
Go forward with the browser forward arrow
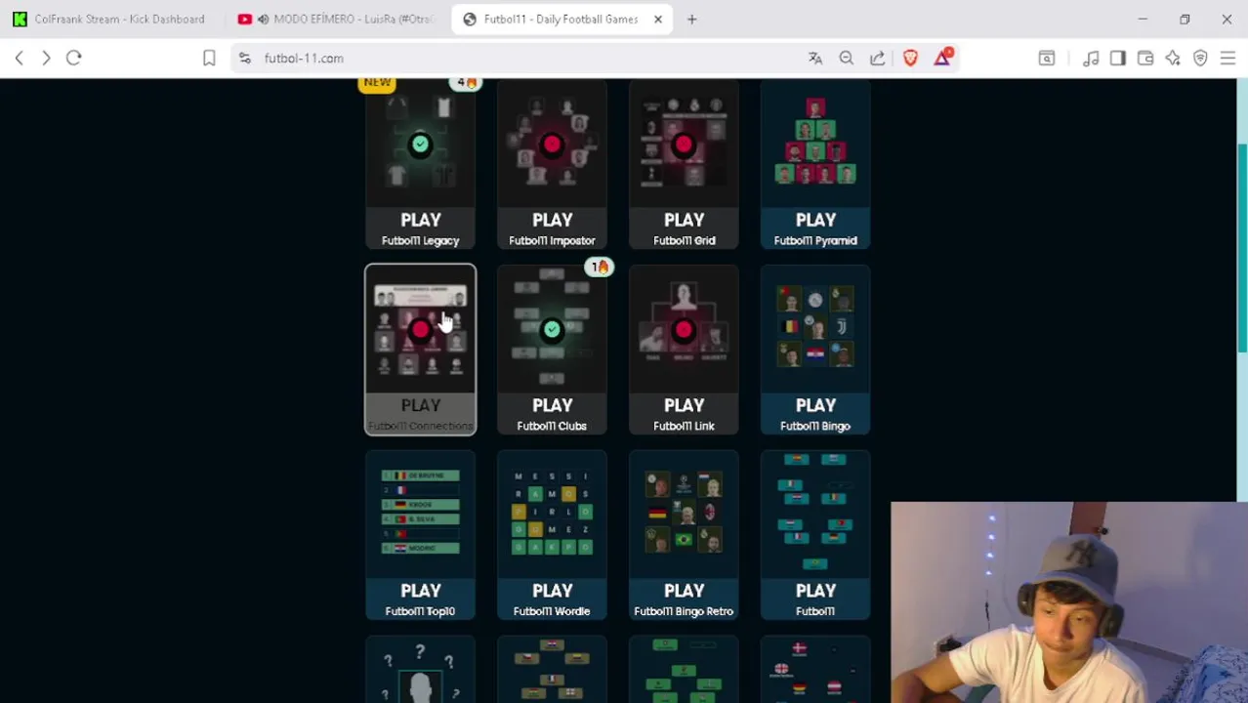[46, 59]
